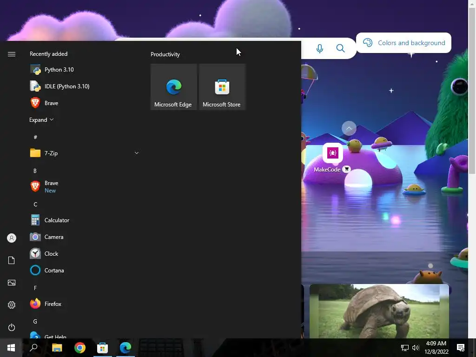Open the Calculator app
This screenshot has width=476, height=357.
85,220
